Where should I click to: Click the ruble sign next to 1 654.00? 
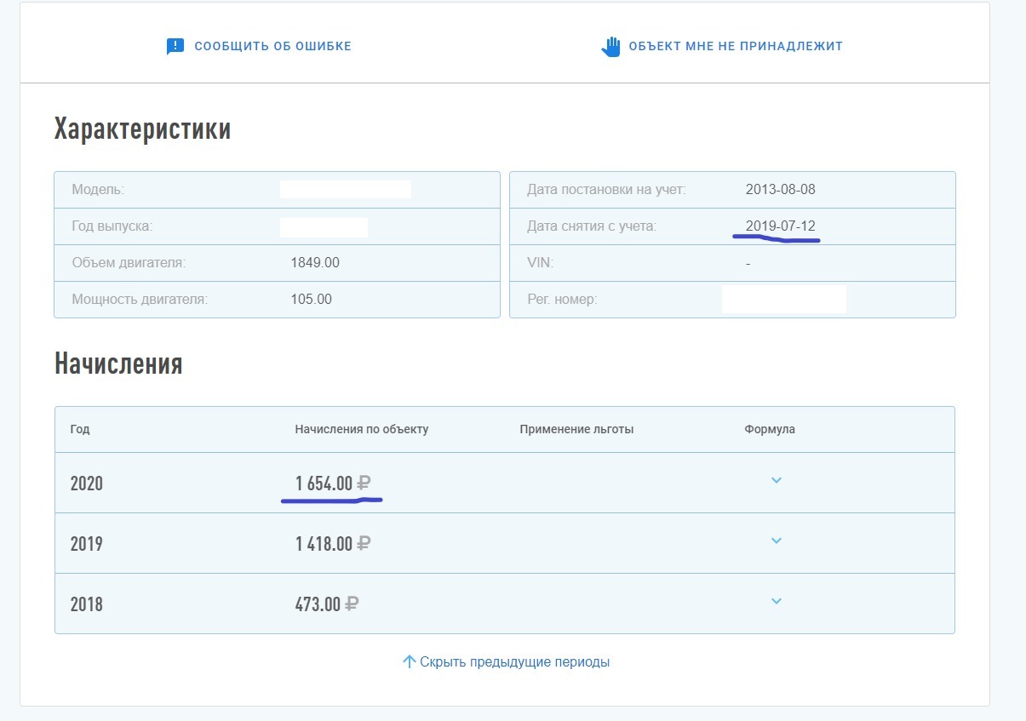[364, 484]
